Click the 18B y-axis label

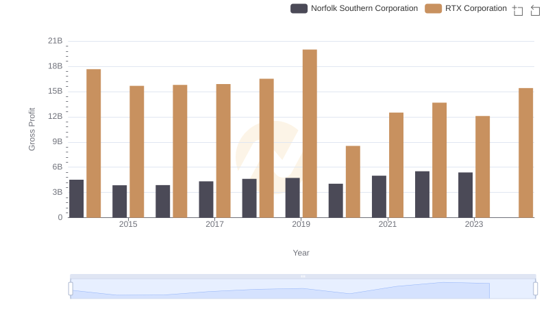point(55,66)
